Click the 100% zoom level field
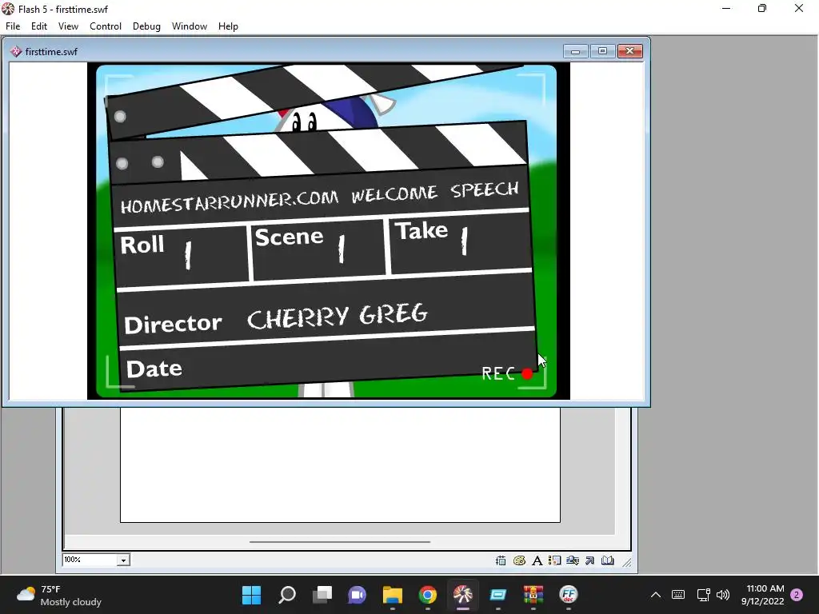Image resolution: width=819 pixels, height=614 pixels. click(x=90, y=560)
